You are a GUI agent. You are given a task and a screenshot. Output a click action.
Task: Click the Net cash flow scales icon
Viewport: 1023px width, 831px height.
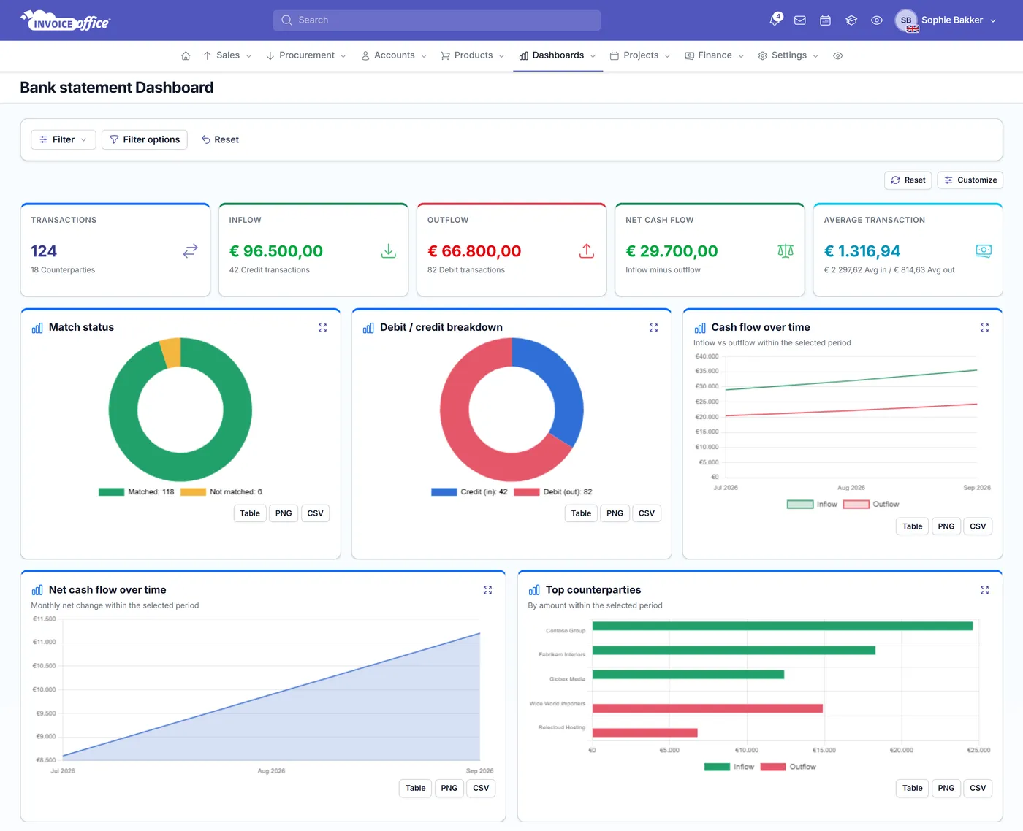(786, 251)
